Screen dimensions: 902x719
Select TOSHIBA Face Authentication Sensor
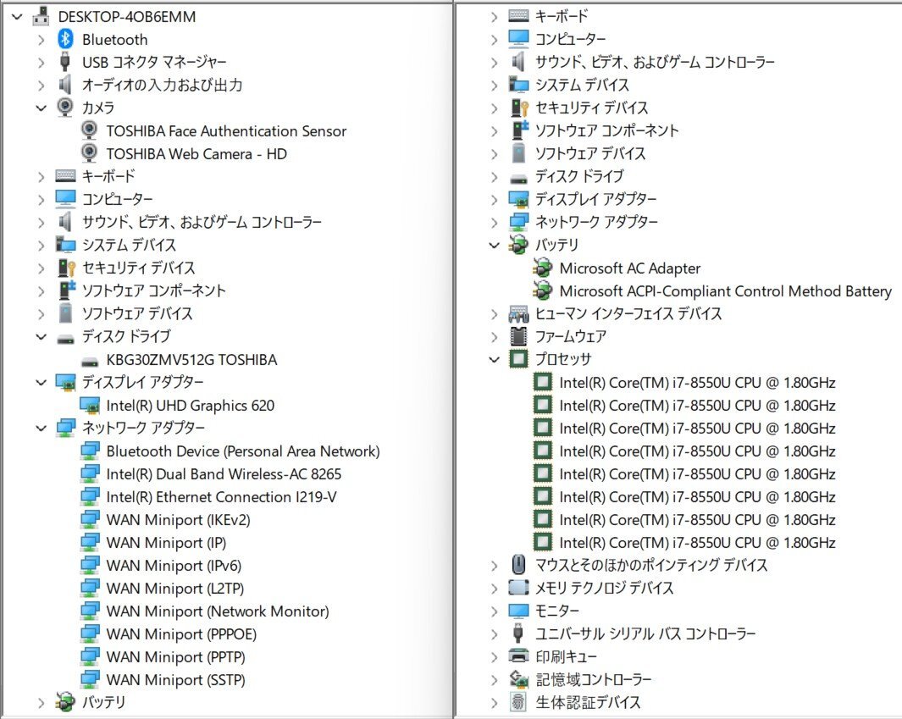pyautogui.click(x=226, y=131)
